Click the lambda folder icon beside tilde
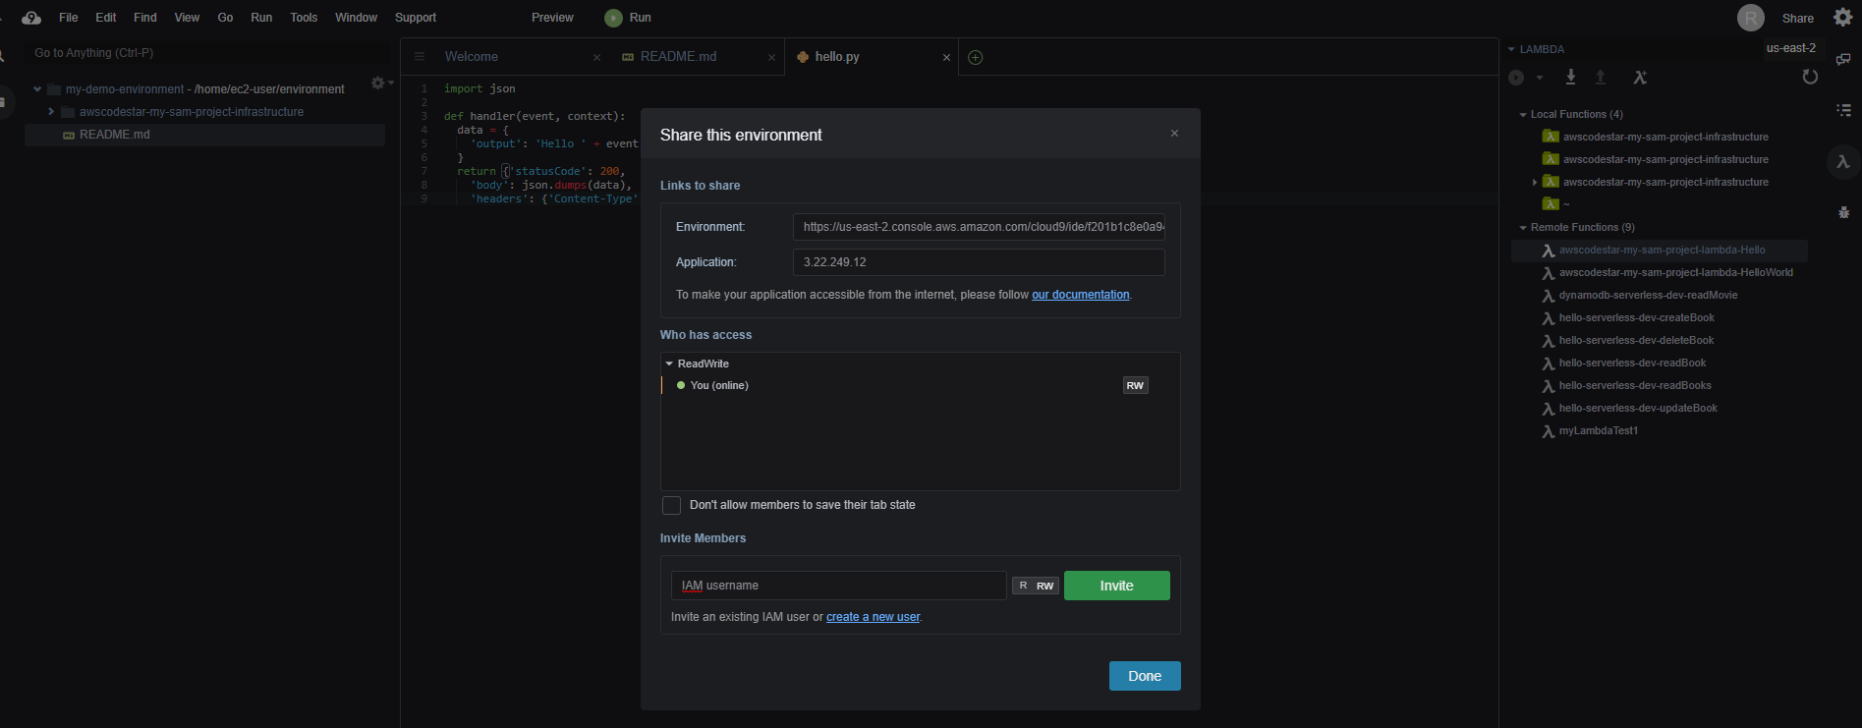The width and height of the screenshot is (1862, 728). click(x=1551, y=204)
